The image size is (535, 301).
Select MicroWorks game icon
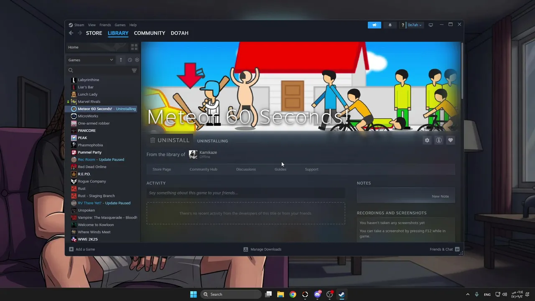[74, 116]
